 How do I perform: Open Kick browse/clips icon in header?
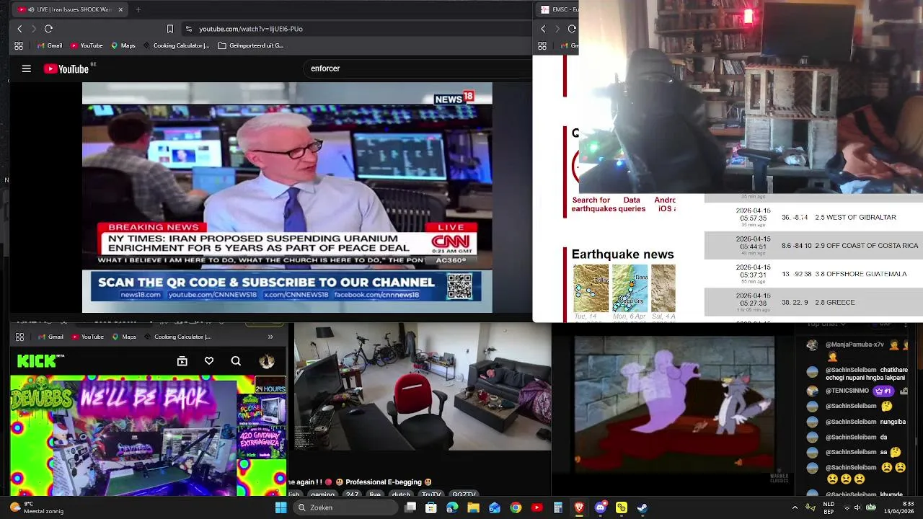point(182,361)
